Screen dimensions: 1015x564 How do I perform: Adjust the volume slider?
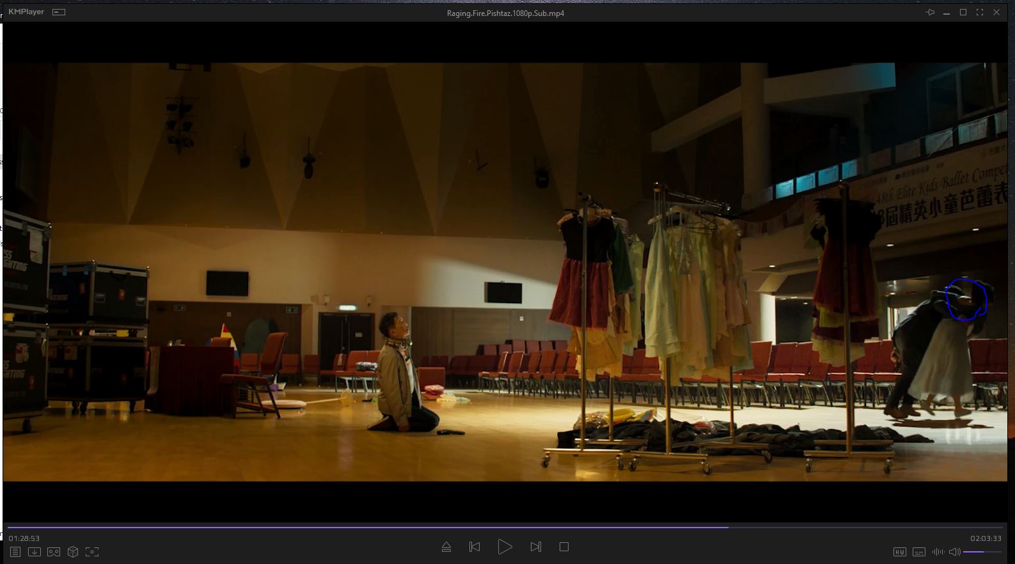(982, 552)
